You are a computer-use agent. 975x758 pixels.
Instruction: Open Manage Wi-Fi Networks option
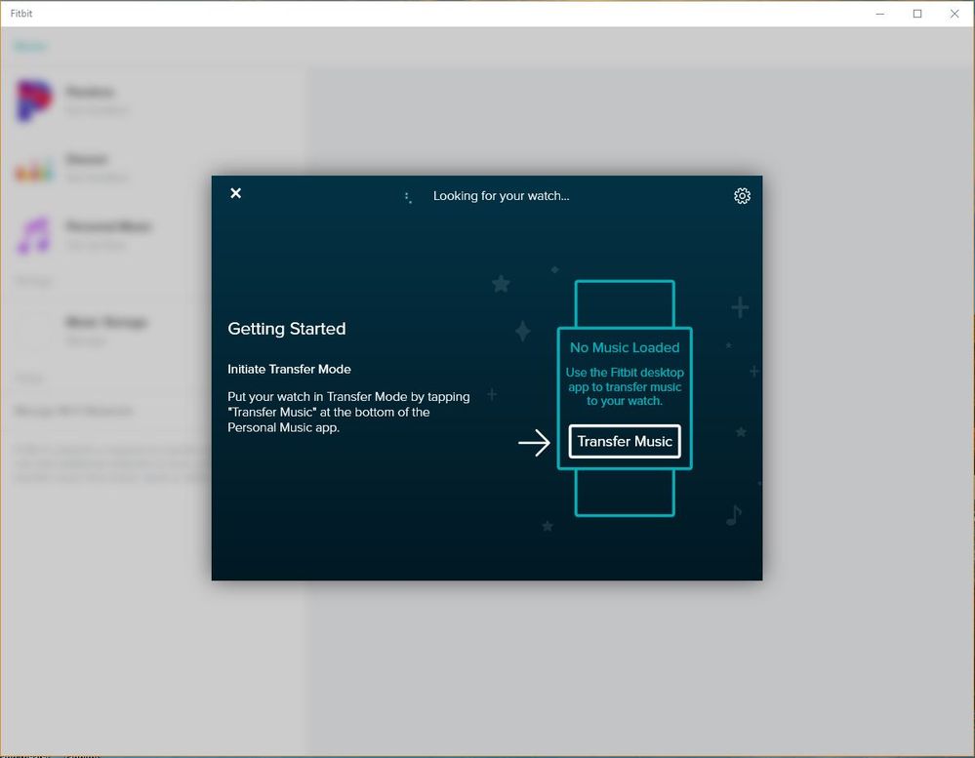click(73, 411)
